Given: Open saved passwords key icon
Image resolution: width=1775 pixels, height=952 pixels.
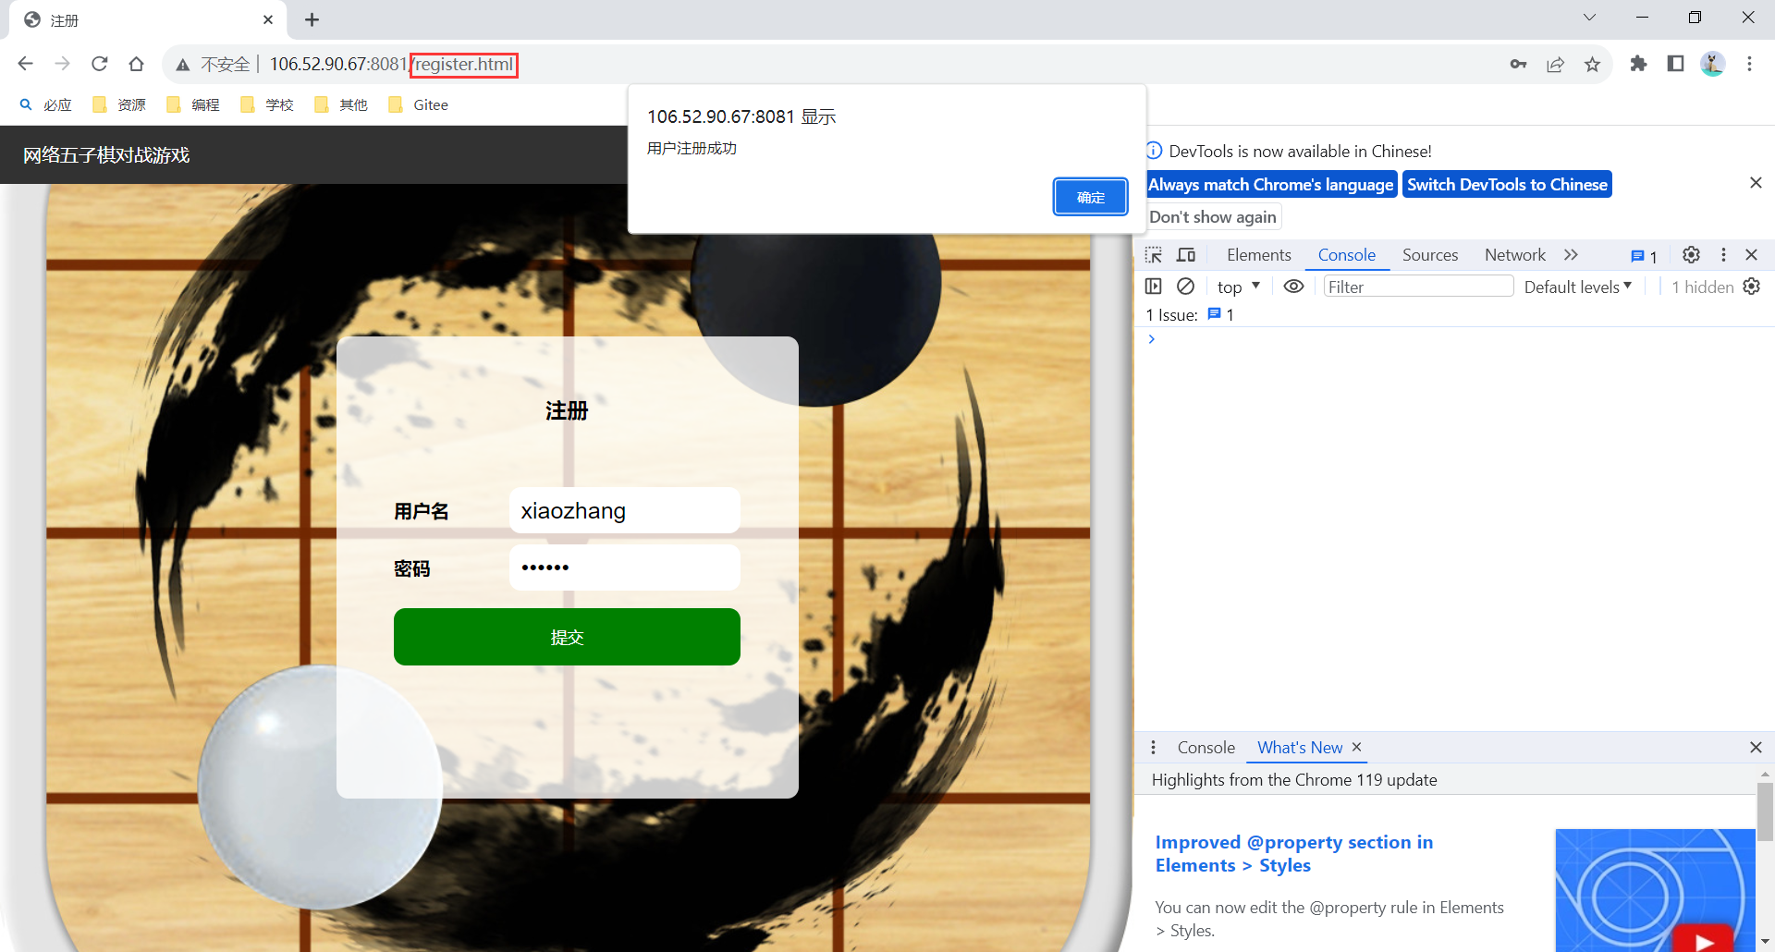Looking at the screenshot, I should 1518,64.
